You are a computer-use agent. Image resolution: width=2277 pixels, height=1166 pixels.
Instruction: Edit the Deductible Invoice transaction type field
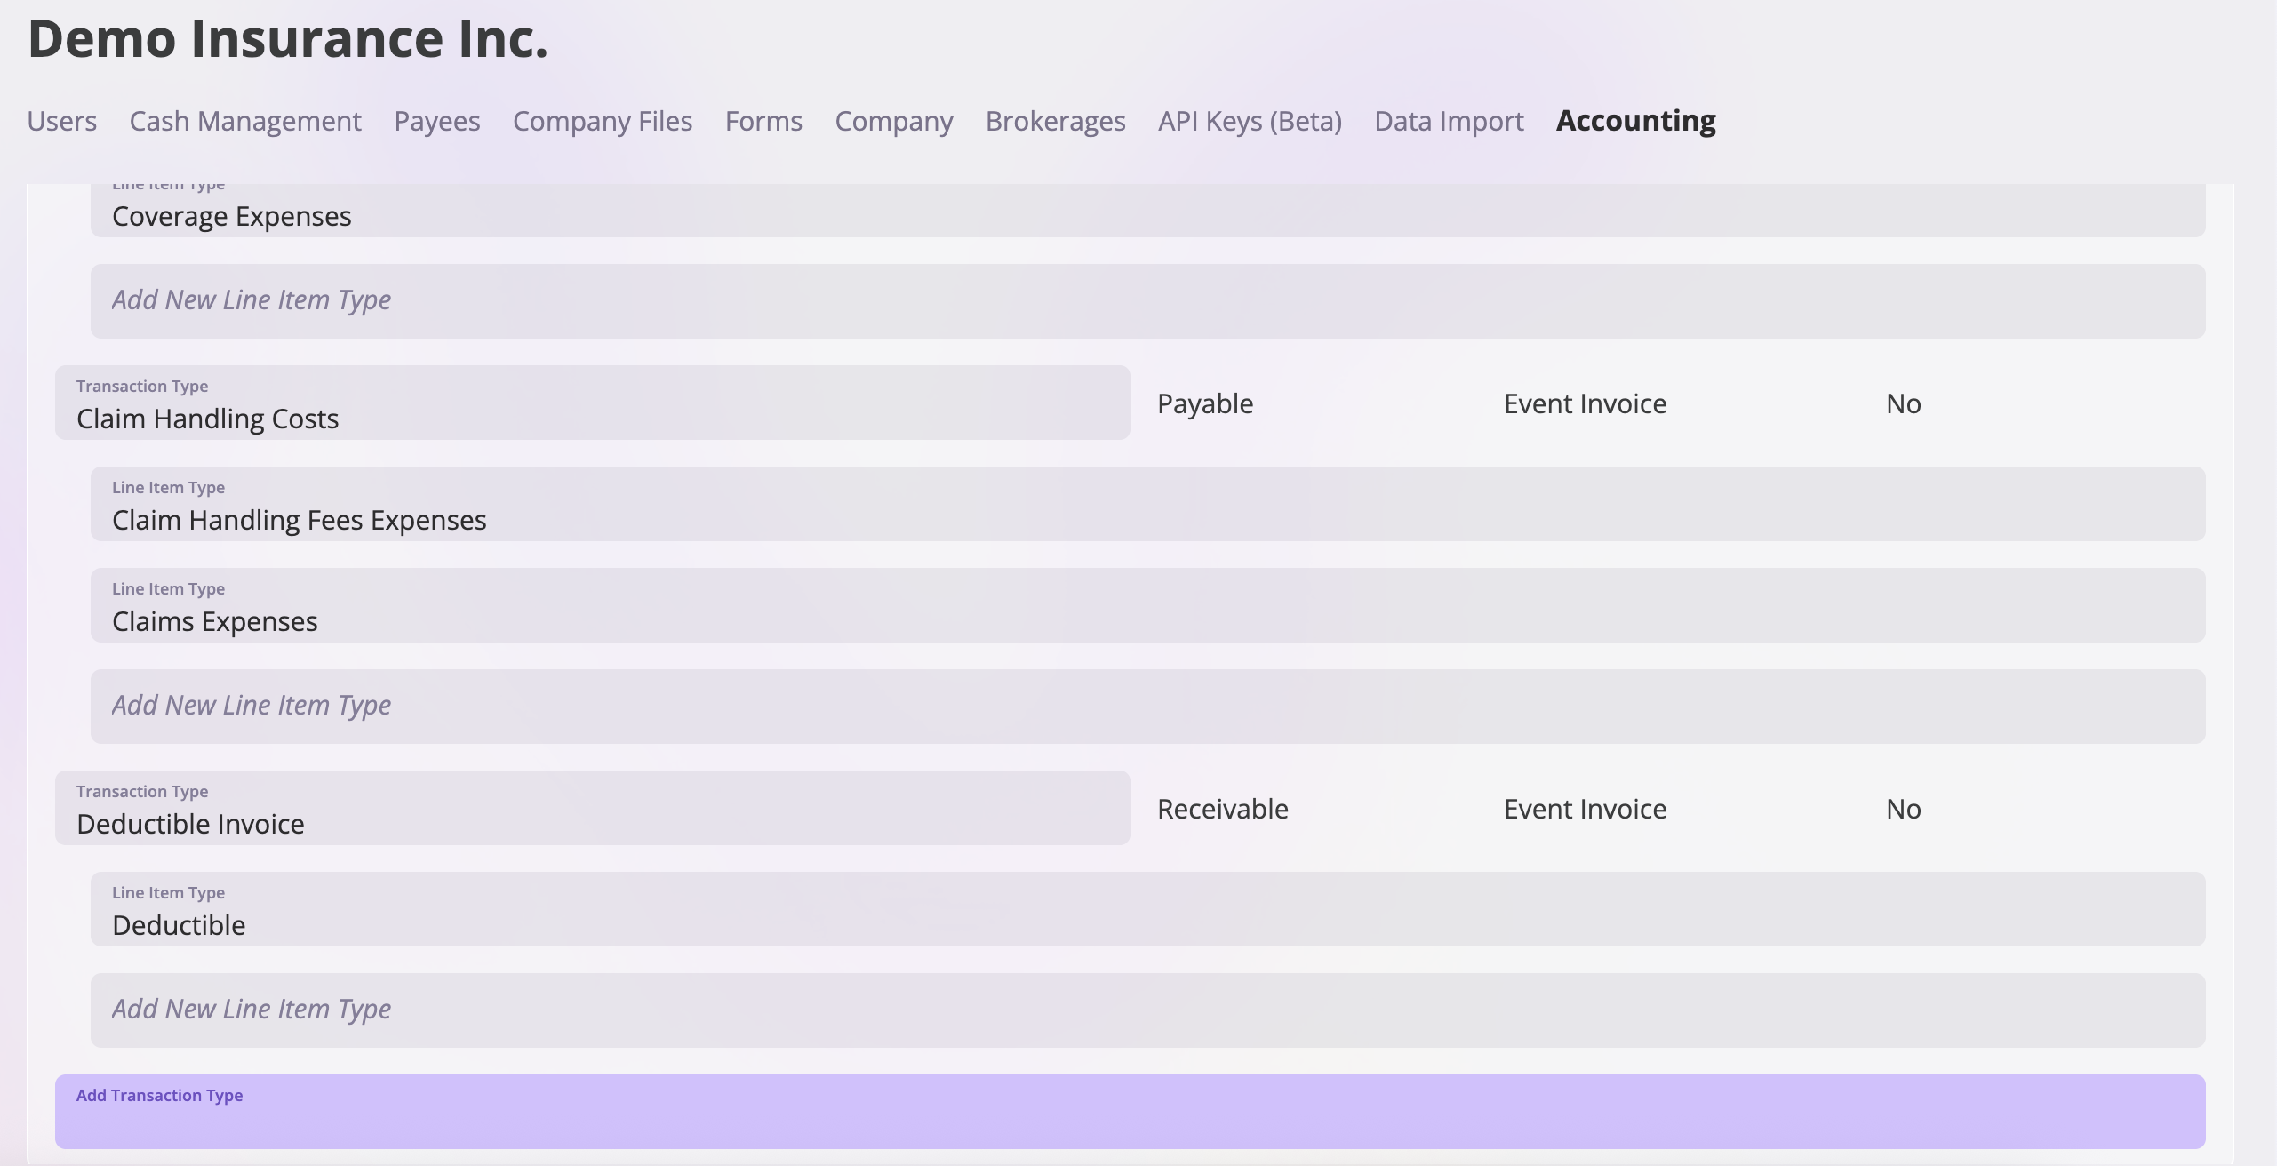coord(592,809)
